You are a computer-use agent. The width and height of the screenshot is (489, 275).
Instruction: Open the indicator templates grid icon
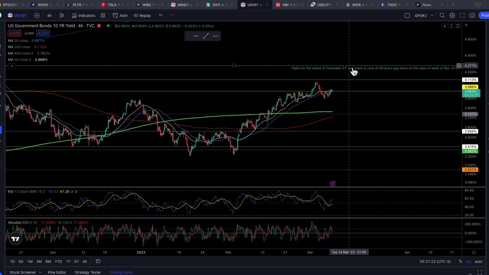coord(103,15)
